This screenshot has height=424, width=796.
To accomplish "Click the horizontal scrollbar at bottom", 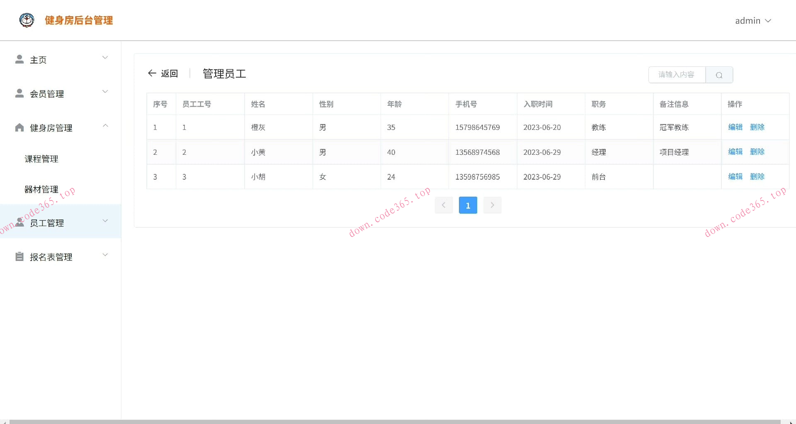I will pos(398,421).
